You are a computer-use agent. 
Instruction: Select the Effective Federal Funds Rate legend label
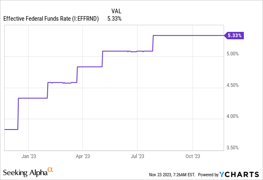click(50, 18)
